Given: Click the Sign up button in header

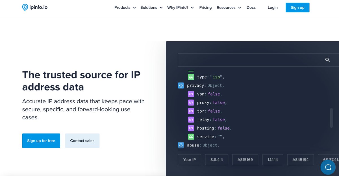Looking at the screenshot, I should pos(297,8).
